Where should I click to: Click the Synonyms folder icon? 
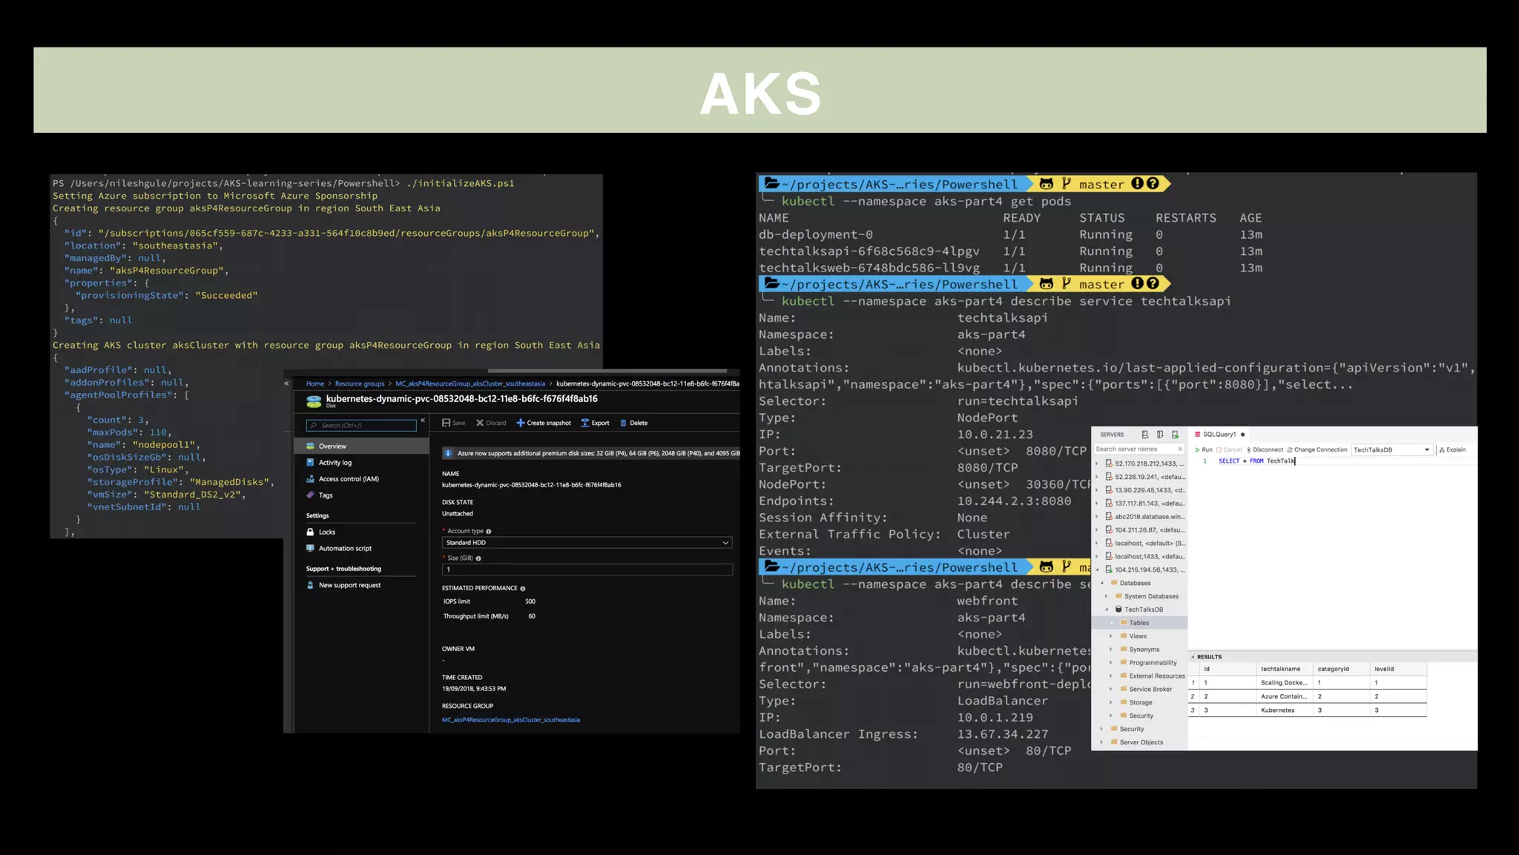pyautogui.click(x=1124, y=650)
